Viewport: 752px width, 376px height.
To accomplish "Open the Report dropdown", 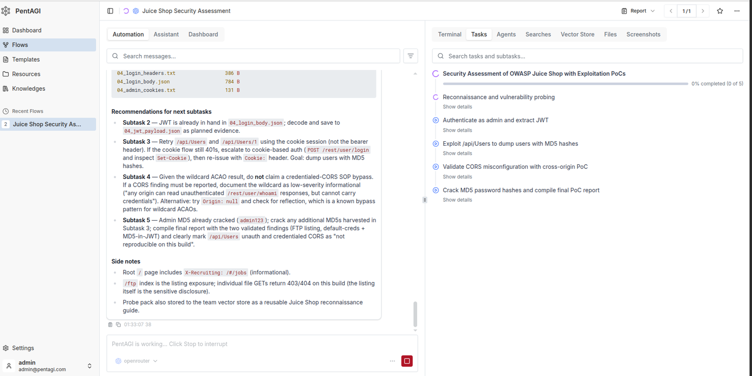I will click(638, 11).
